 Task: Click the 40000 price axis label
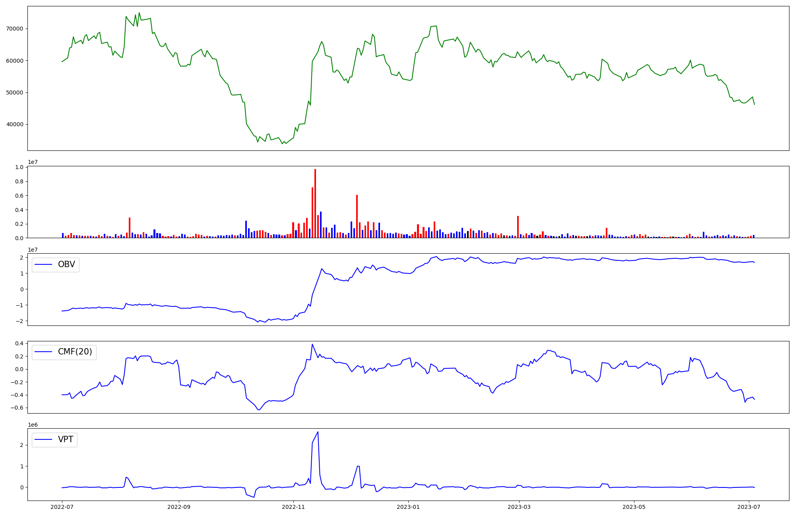tap(15, 125)
